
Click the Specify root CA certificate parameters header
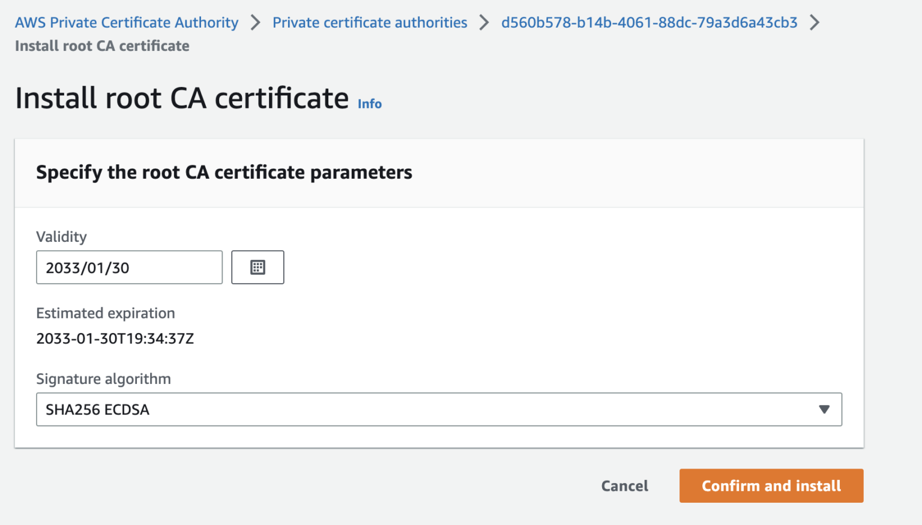224,172
